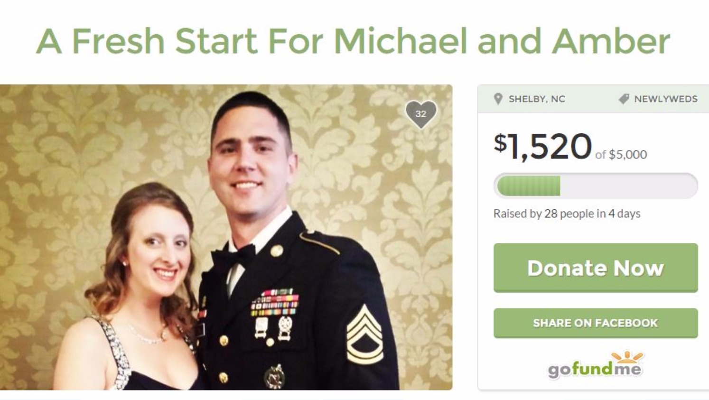Share on Facebook
This screenshot has height=400, width=709.
596,323
